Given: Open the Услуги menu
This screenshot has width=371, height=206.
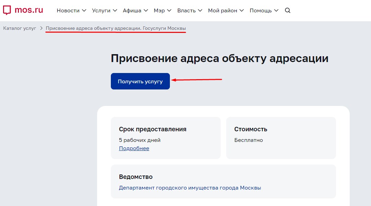Looking at the screenshot, I should pos(104,10).
